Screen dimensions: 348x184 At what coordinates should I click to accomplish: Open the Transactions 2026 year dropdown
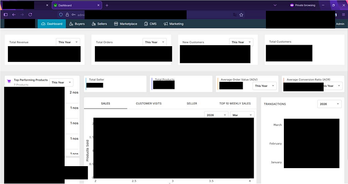[x=329, y=104]
